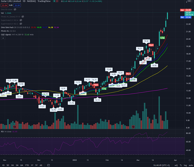
Task: Select the 5D time range
Action: point(8,165)
